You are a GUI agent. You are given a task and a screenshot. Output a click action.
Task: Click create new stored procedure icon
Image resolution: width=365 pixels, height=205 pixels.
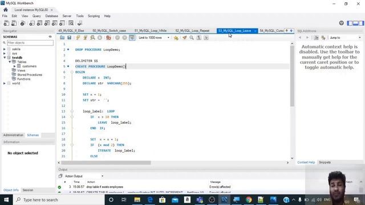(55, 23)
